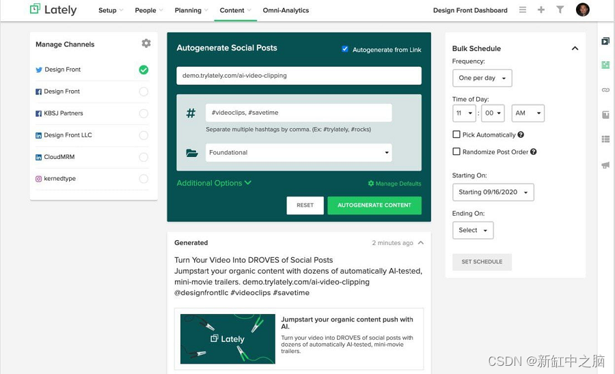The width and height of the screenshot is (615, 374).
Task: Open the Omni-Analytics menu
Action: (x=286, y=10)
